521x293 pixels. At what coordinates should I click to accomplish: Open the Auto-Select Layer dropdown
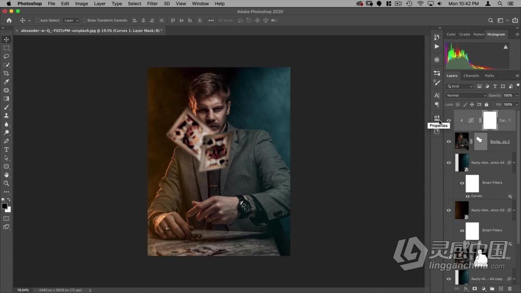pos(71,21)
